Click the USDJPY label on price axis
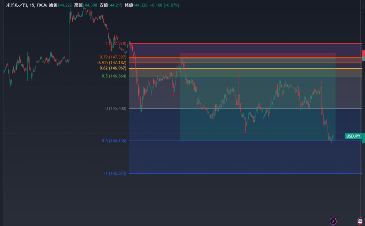 coord(354,136)
